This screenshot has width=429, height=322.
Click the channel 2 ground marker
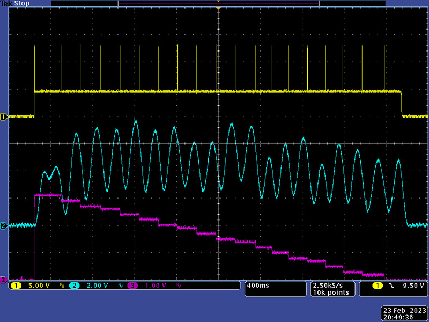[x=3, y=226]
